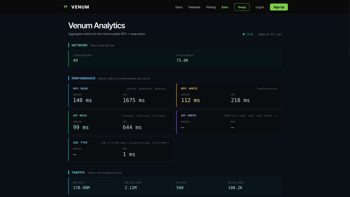Click the 'updated 47s ago' text
The width and height of the screenshot is (350, 197).
coord(270,34)
